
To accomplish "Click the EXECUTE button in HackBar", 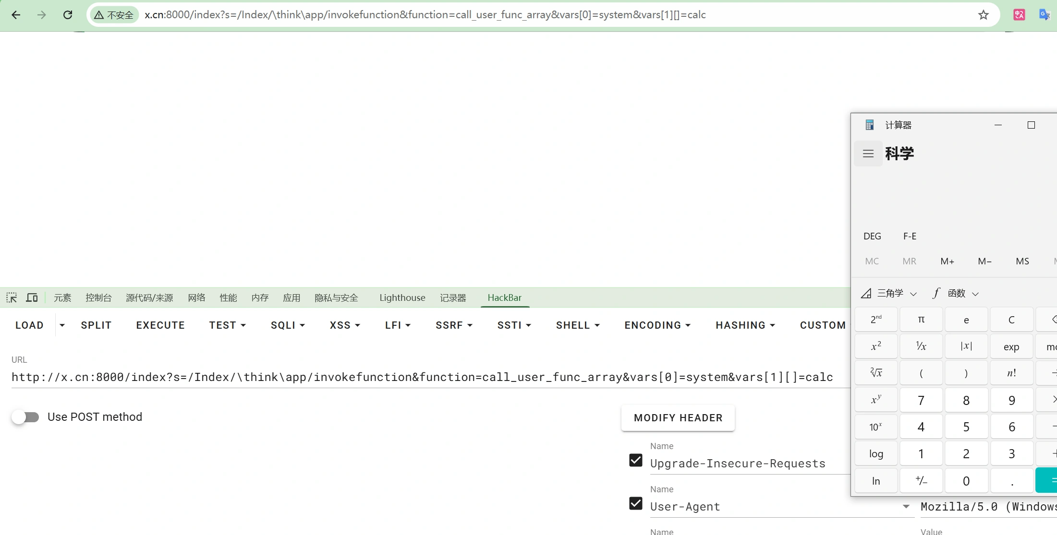I will pyautogui.click(x=160, y=325).
